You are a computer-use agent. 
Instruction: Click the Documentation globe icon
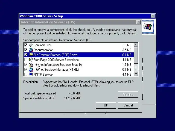pyautogui.click(x=31, y=50)
